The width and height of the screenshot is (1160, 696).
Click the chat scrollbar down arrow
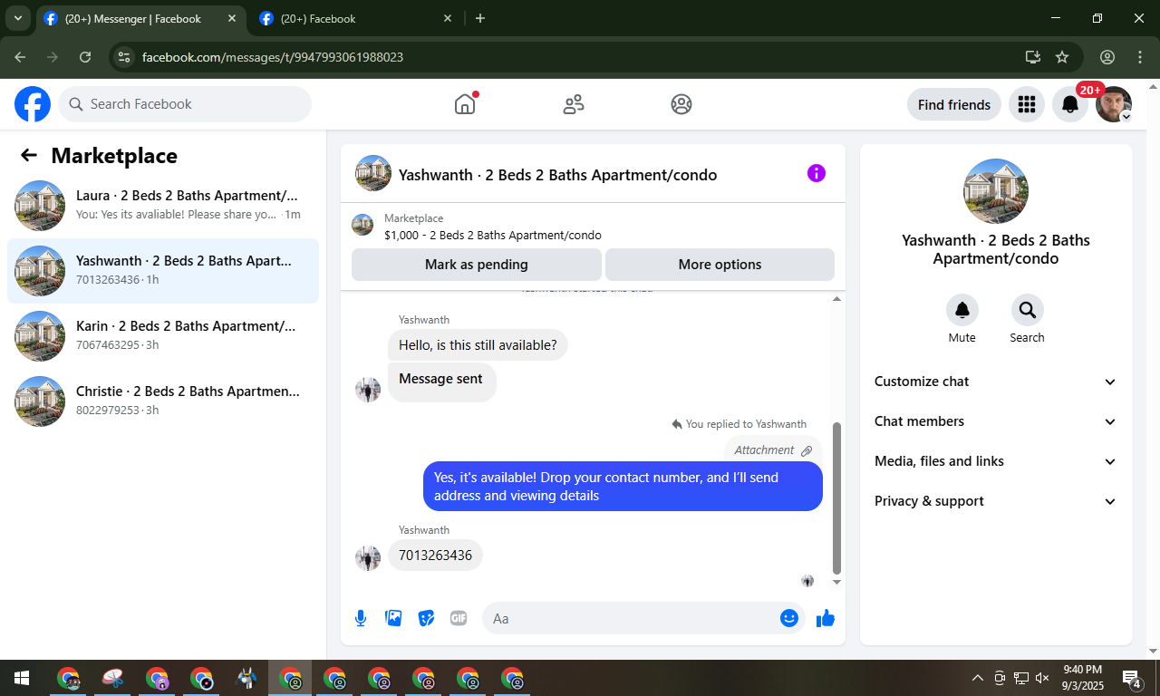tap(836, 582)
